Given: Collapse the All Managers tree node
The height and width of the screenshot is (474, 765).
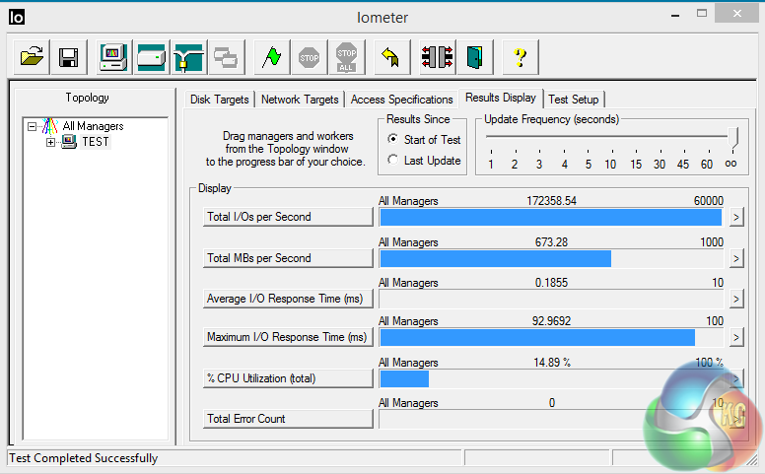Looking at the screenshot, I should pos(32,127).
